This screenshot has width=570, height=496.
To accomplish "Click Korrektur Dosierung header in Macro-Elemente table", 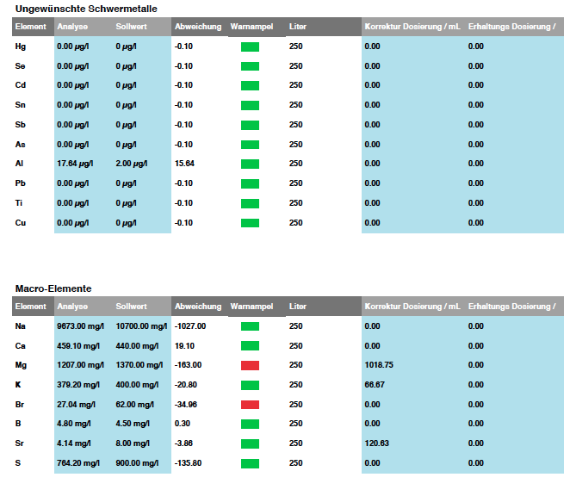I will point(412,307).
